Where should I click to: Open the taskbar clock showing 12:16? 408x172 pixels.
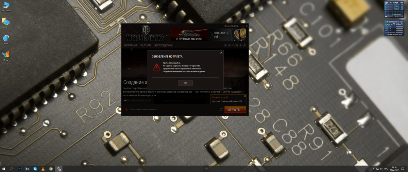click(394, 168)
